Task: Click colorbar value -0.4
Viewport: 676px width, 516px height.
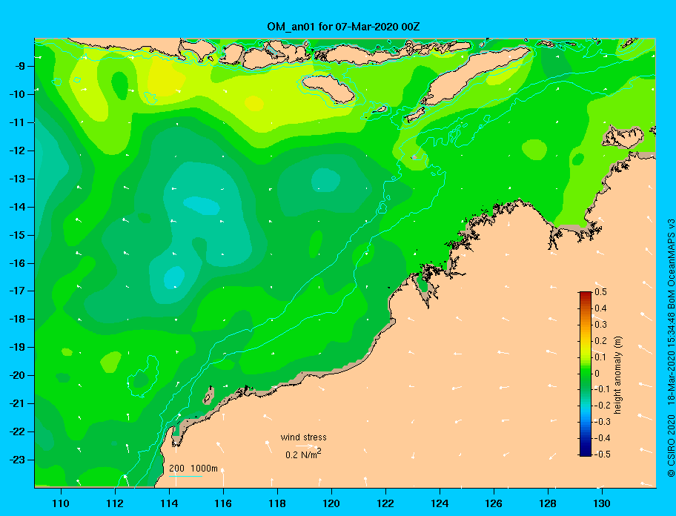Action: (x=603, y=438)
